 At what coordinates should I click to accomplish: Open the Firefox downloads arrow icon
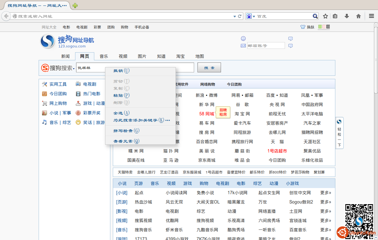(x=347, y=16)
